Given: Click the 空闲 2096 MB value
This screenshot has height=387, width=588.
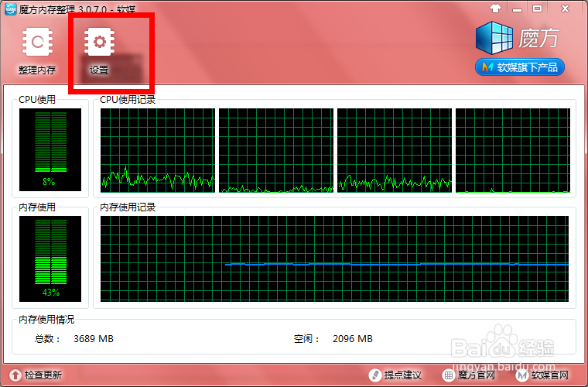Looking at the screenshot, I should tap(353, 339).
